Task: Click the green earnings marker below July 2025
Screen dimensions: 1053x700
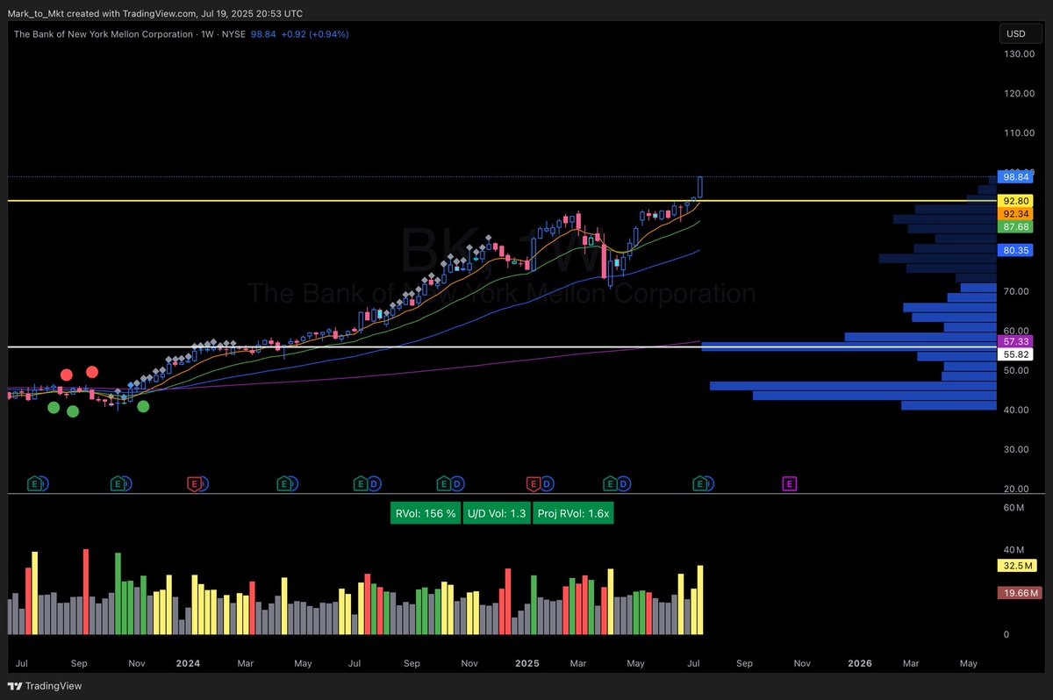Action: [x=700, y=483]
